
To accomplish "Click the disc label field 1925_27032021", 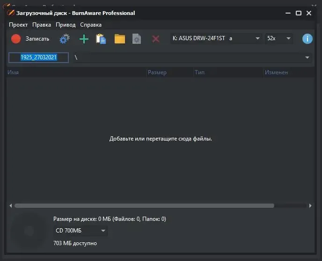I will pyautogui.click(x=38, y=57).
